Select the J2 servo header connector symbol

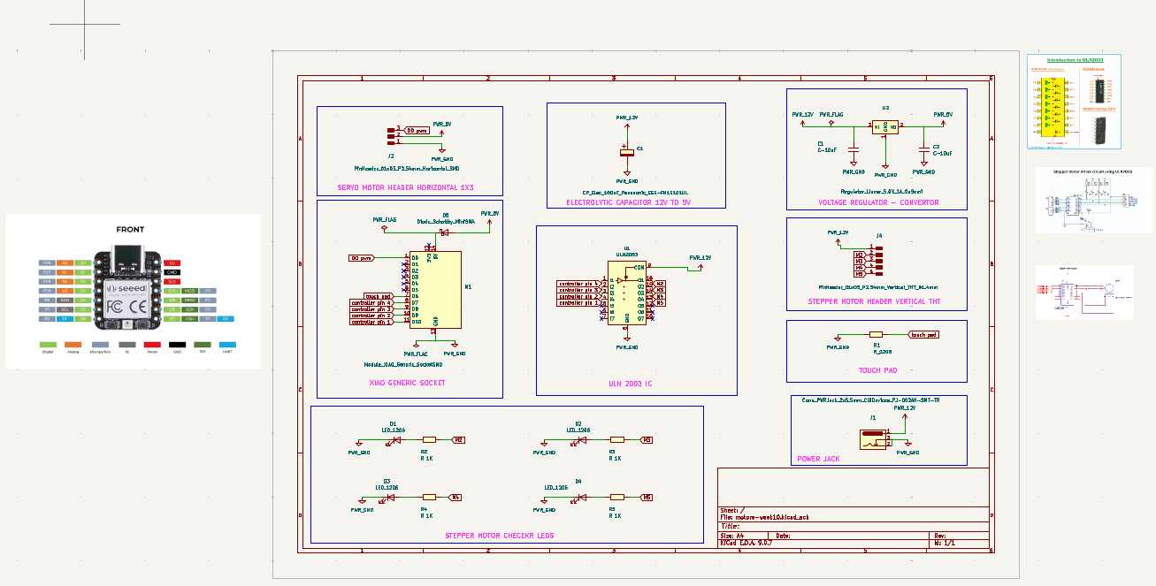392,135
